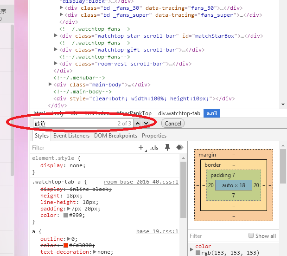Expand the watchtop-gift scroll-bar div
This screenshot has height=256, width=287.
(56, 49)
